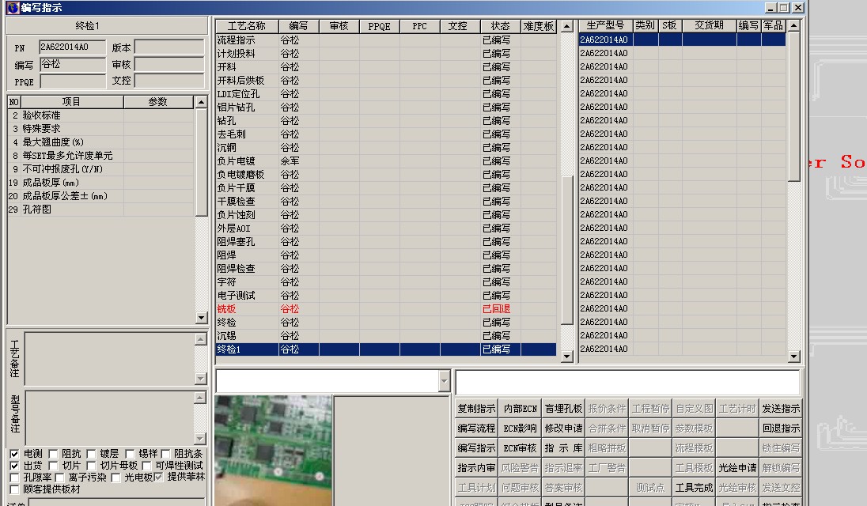867x506 pixels.
Task: Tick the 镀层 checkbox
Action: [91, 454]
